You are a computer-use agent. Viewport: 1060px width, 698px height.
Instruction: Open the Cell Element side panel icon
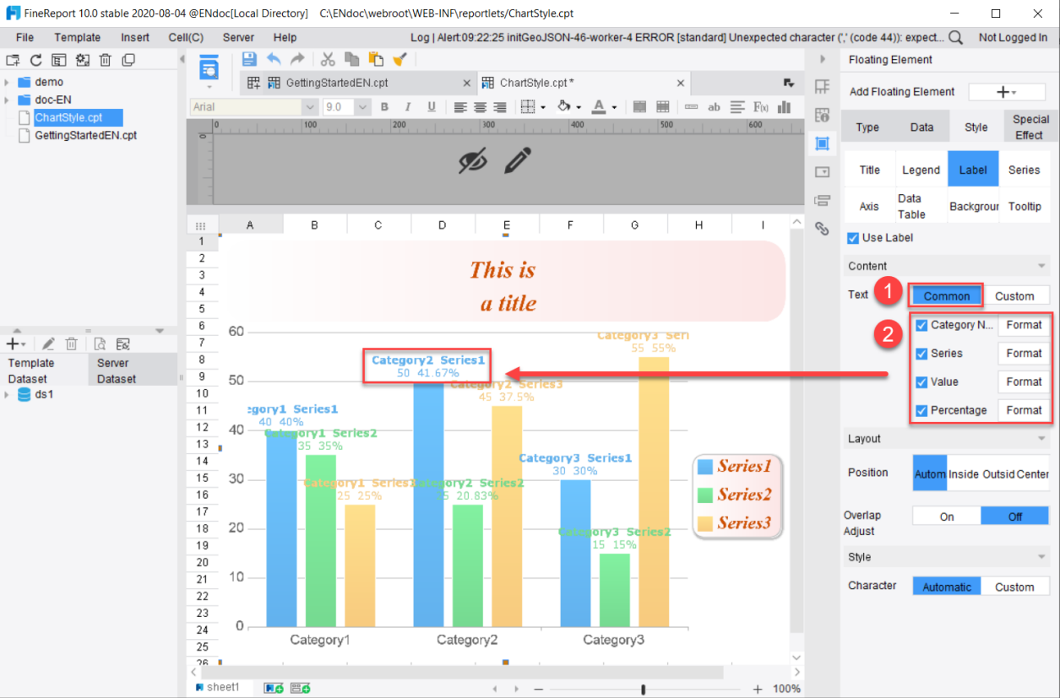tap(822, 87)
